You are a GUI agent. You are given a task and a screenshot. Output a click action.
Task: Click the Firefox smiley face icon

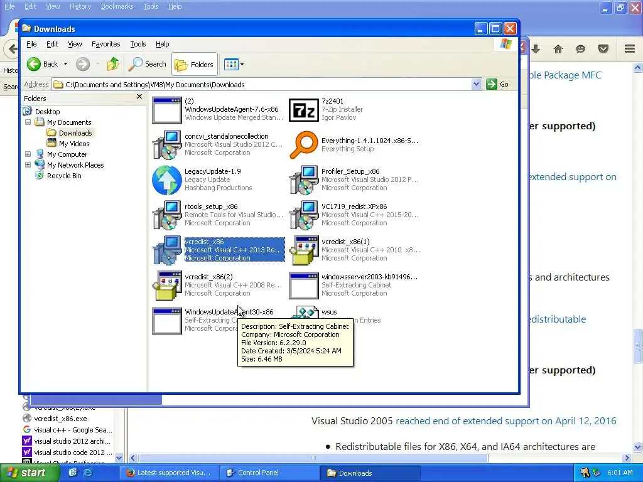coord(580,49)
